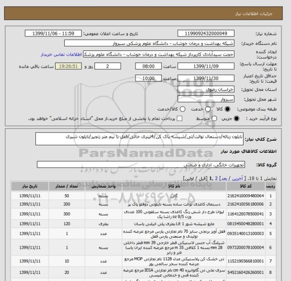This screenshot has height=281, width=291.
Task: Click the مایع شیشه شور item name
Action: tap(174, 224)
